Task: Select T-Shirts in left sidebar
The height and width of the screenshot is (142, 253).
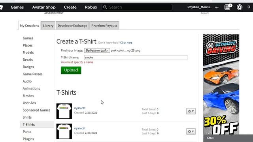Action: coord(37,125)
